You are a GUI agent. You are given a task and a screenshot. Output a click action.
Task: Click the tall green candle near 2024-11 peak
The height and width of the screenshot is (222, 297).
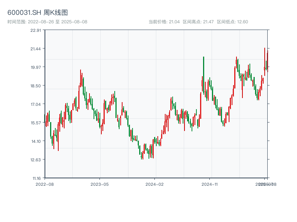[203, 75]
